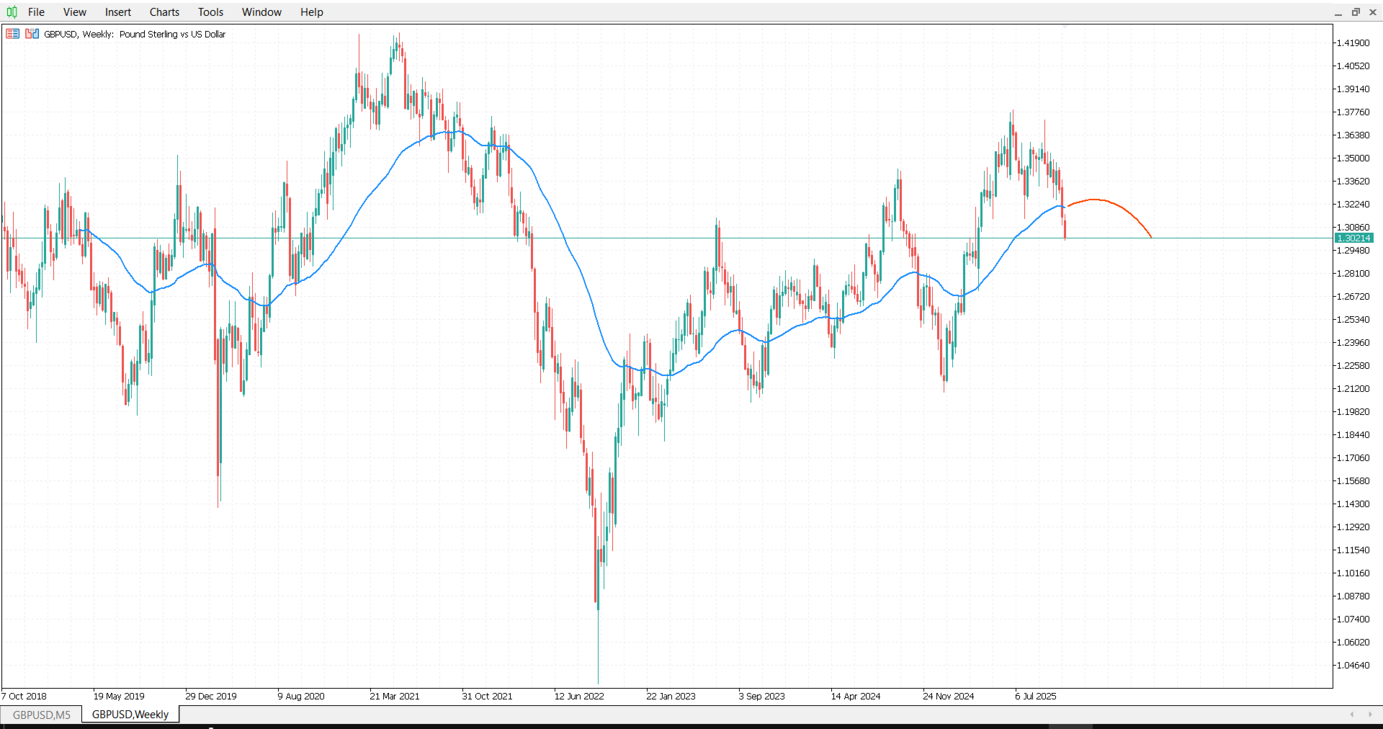Click the 1.21200 price axis label
Screen dimensions: 1383x729
click(1353, 389)
